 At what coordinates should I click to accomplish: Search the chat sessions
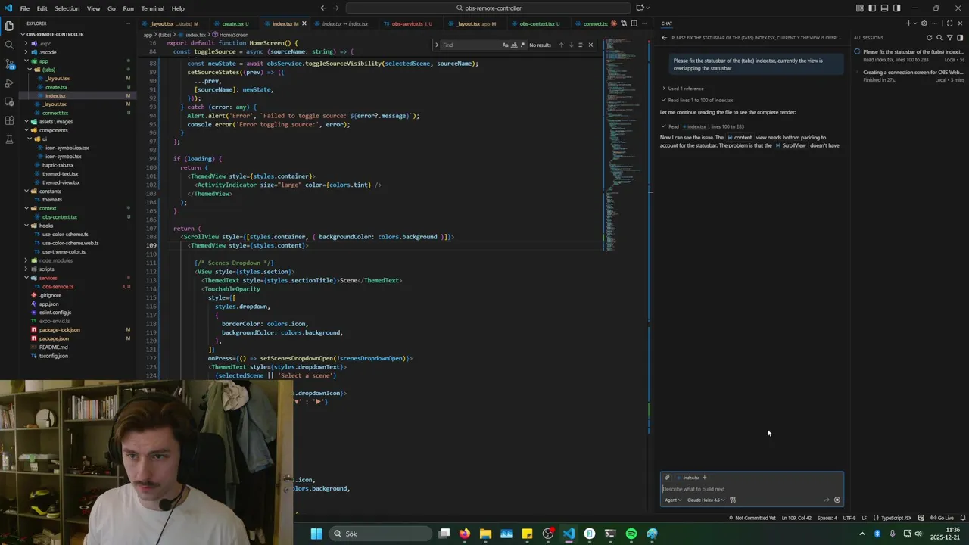(939, 38)
